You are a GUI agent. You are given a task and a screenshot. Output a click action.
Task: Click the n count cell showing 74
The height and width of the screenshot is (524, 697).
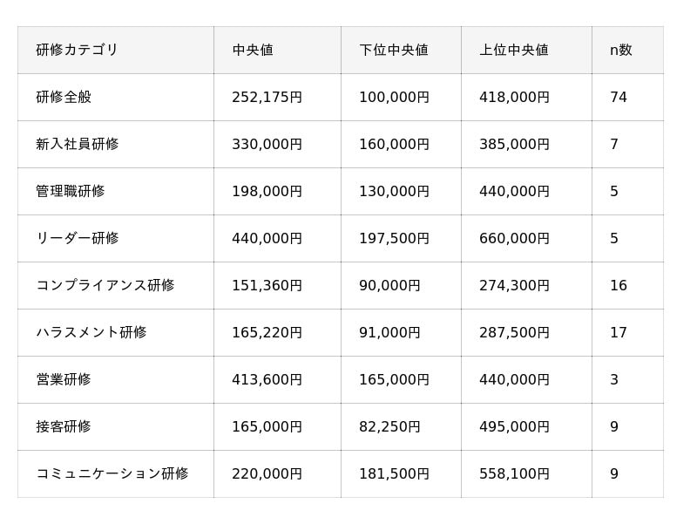[x=619, y=98]
